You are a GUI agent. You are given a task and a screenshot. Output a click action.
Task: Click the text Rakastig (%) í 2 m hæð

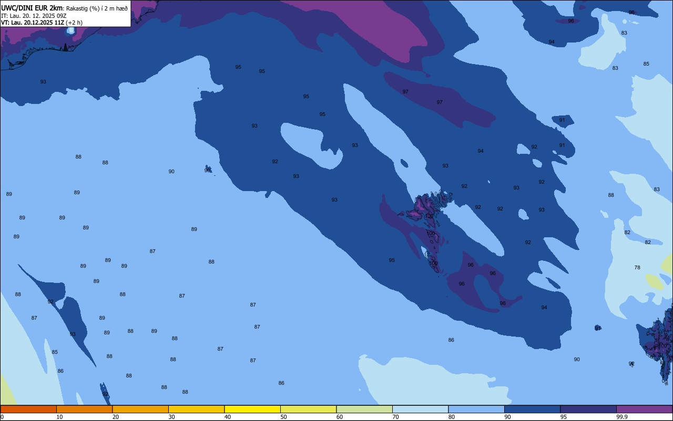97,8
